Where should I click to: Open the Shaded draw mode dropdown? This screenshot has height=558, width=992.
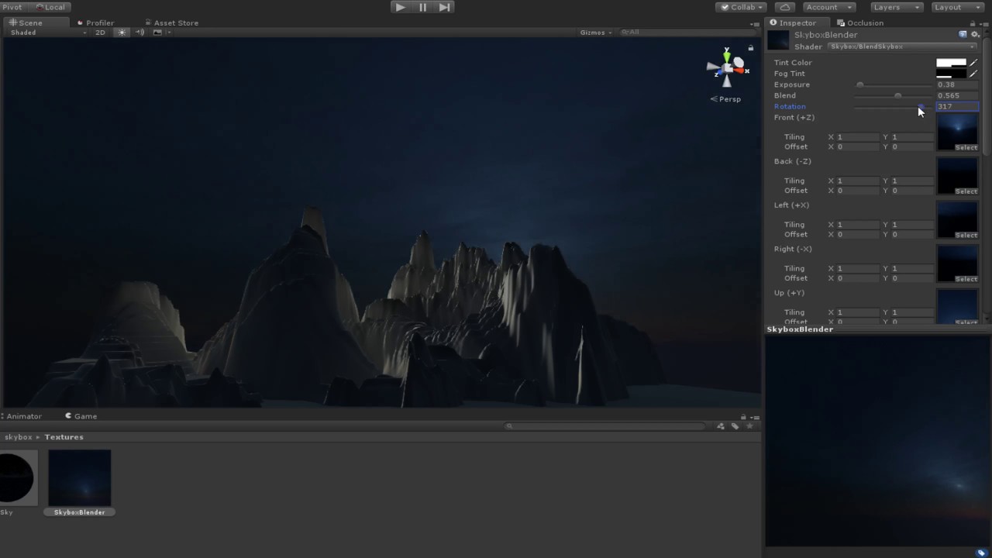coord(48,33)
